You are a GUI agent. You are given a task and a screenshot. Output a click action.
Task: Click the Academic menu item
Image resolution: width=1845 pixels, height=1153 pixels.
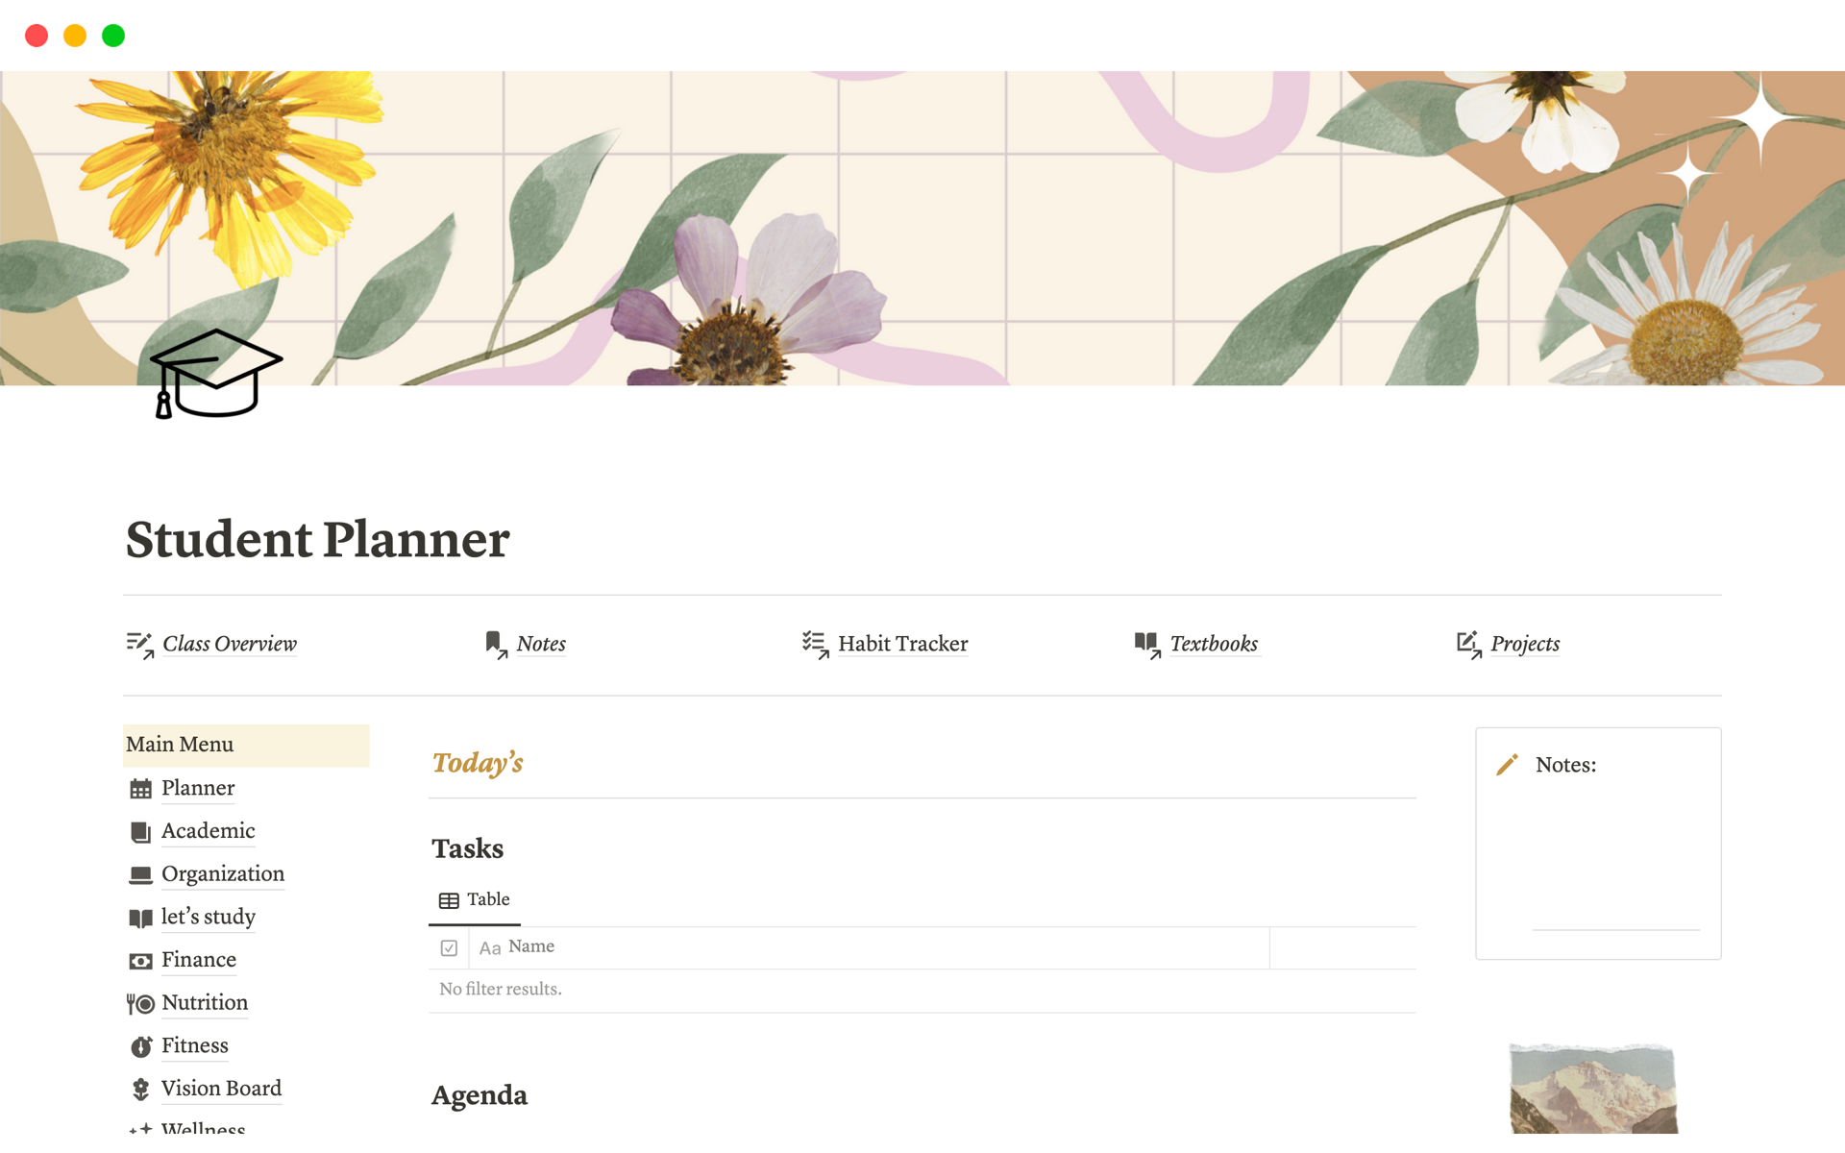(x=209, y=830)
